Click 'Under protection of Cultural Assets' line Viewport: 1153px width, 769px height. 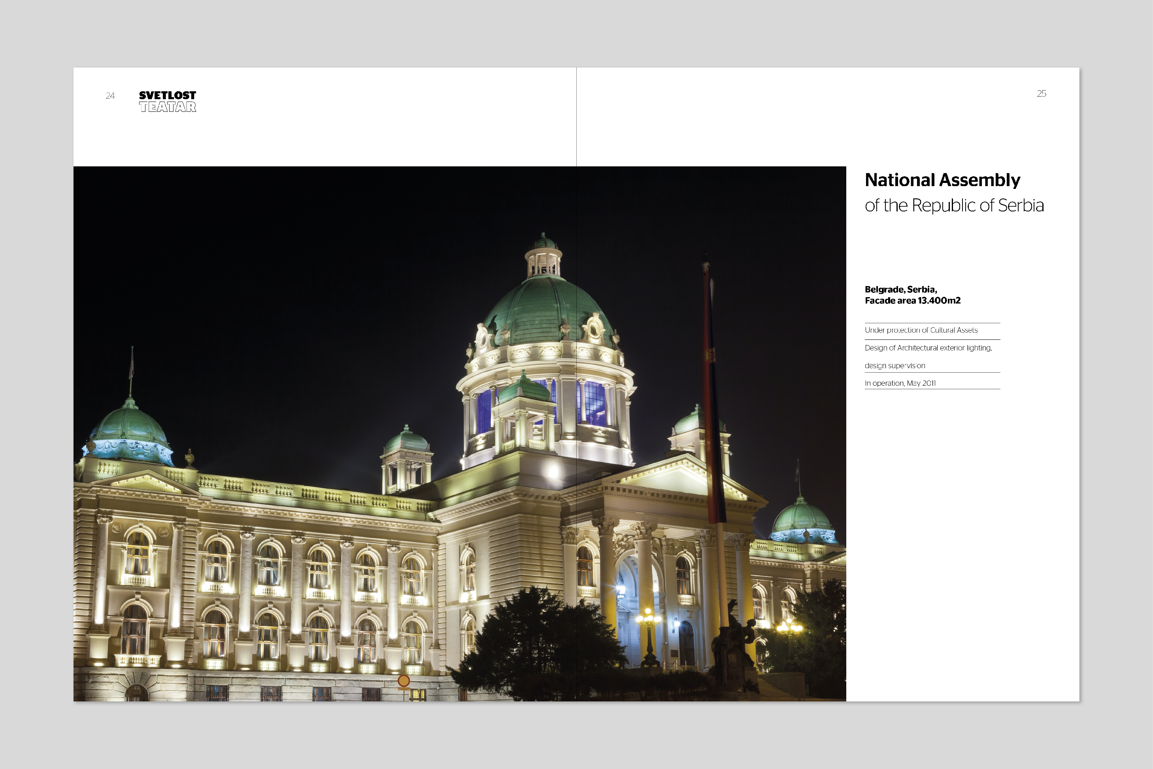pos(921,330)
